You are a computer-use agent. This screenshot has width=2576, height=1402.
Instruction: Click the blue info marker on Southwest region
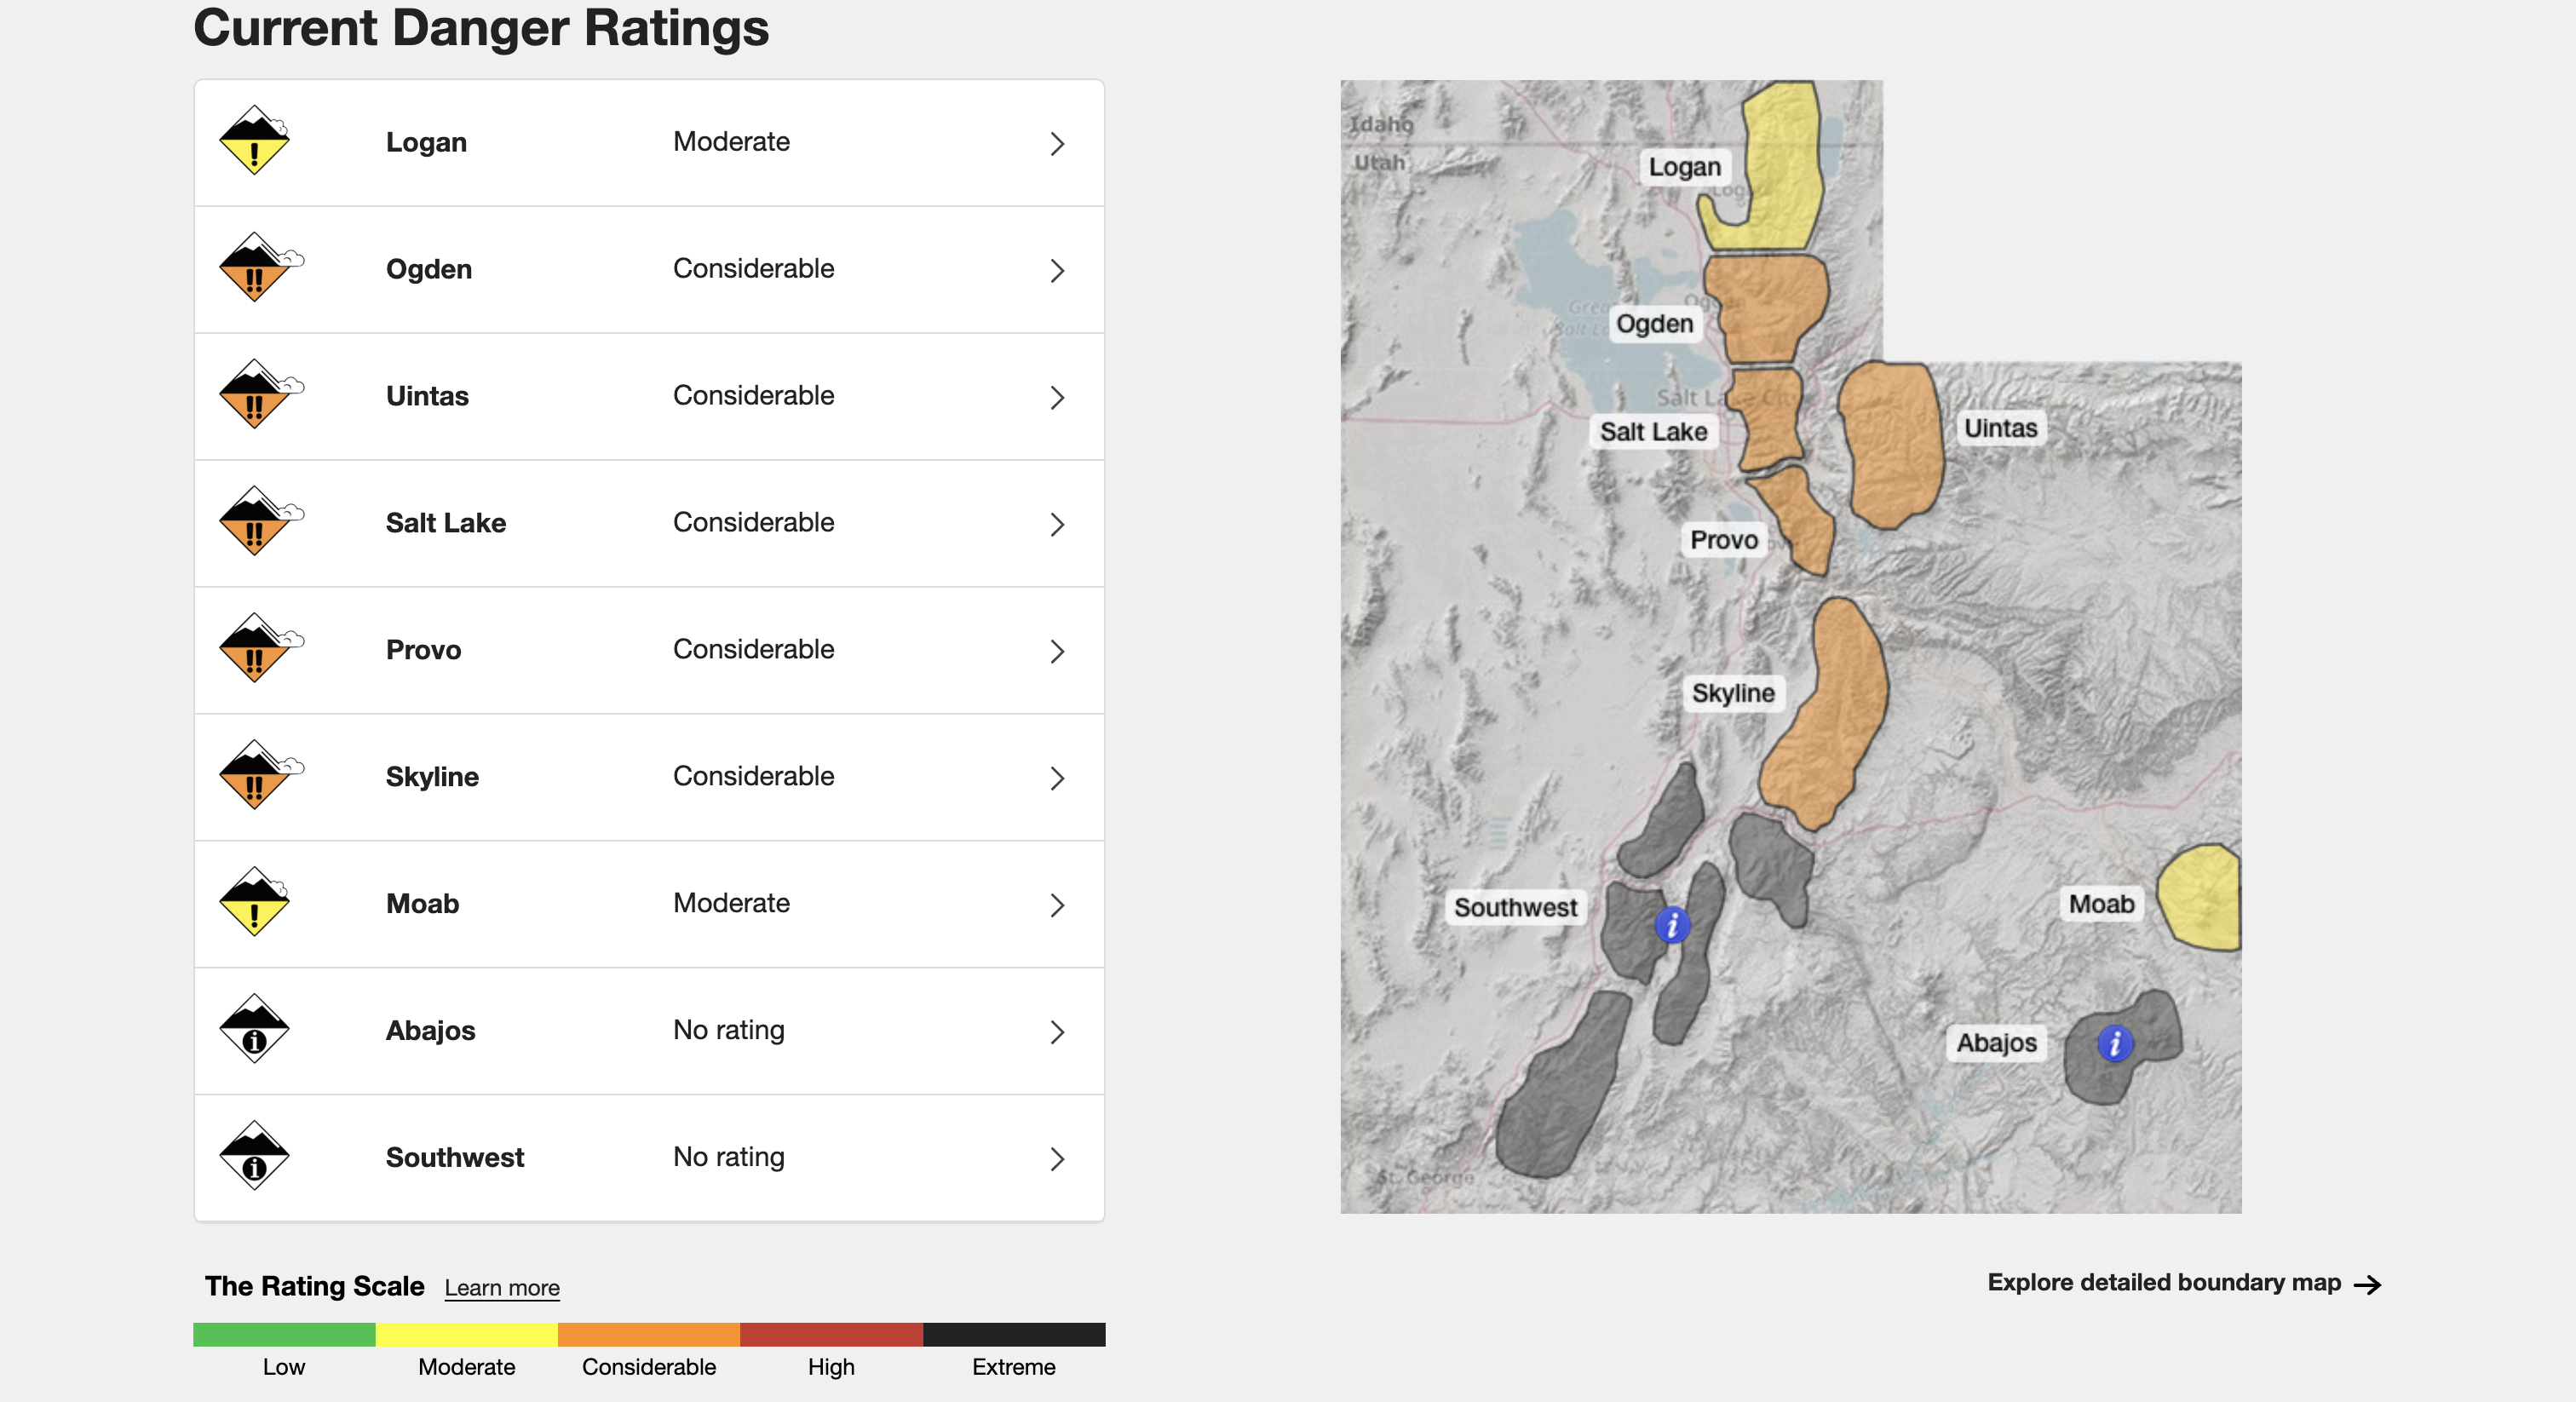1672,925
